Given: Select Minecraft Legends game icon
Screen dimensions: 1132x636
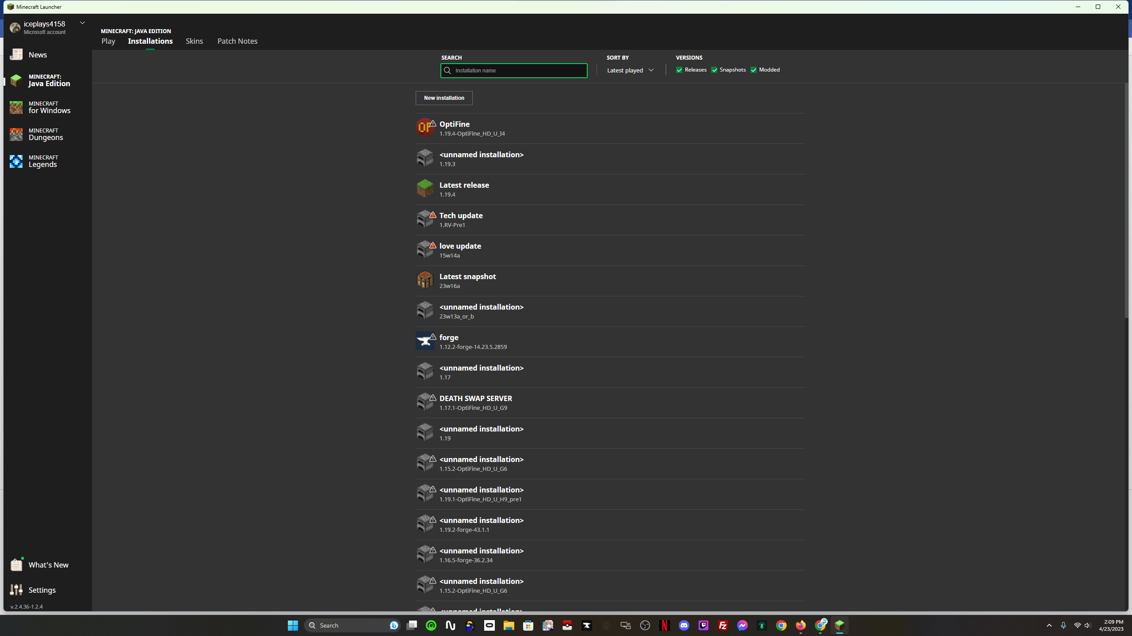Looking at the screenshot, I should point(16,161).
